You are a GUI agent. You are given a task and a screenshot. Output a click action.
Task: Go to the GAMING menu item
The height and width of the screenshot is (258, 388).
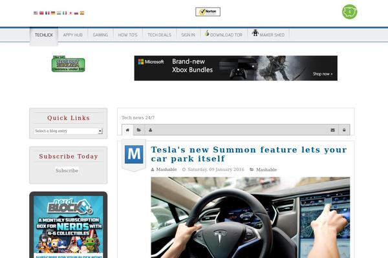(100, 35)
